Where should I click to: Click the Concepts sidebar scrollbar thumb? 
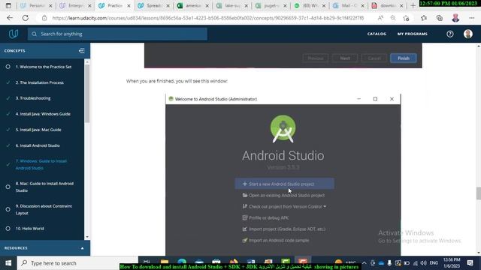[87, 93]
